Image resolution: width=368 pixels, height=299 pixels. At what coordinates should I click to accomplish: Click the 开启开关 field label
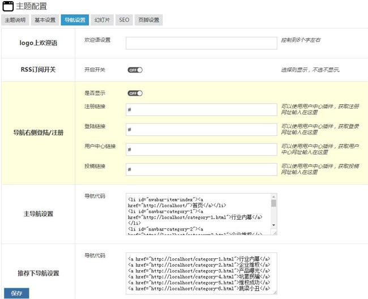(x=95, y=70)
